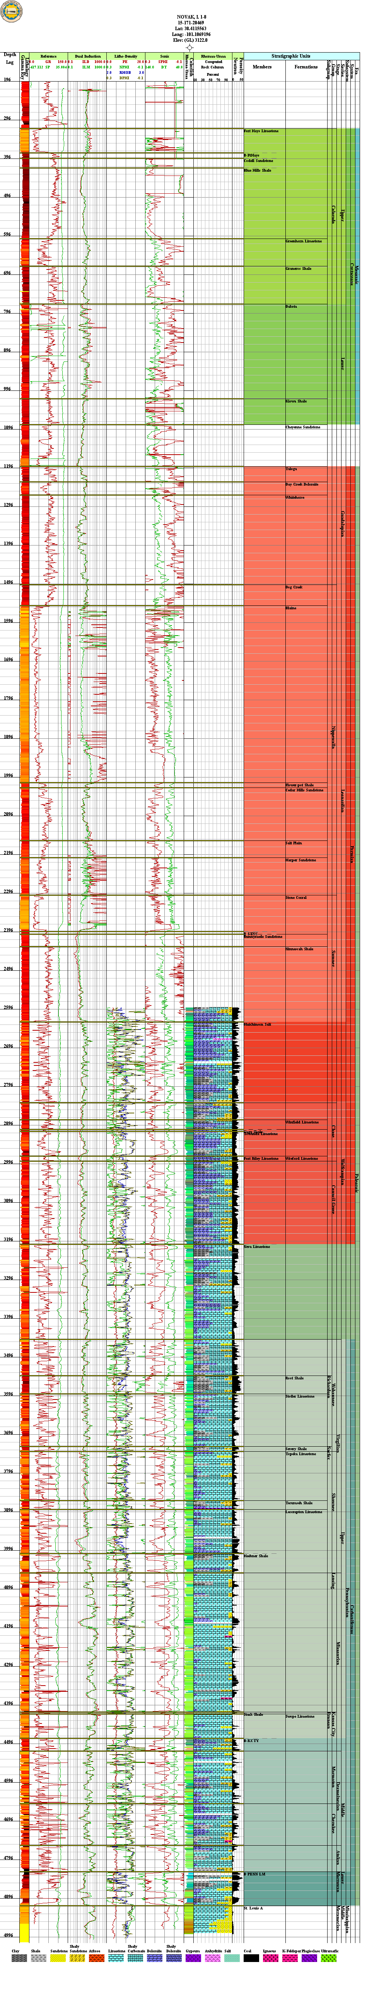Click the well location symbol below the elevation
Viewport: 379px width, 1991px height.
(189, 48)
